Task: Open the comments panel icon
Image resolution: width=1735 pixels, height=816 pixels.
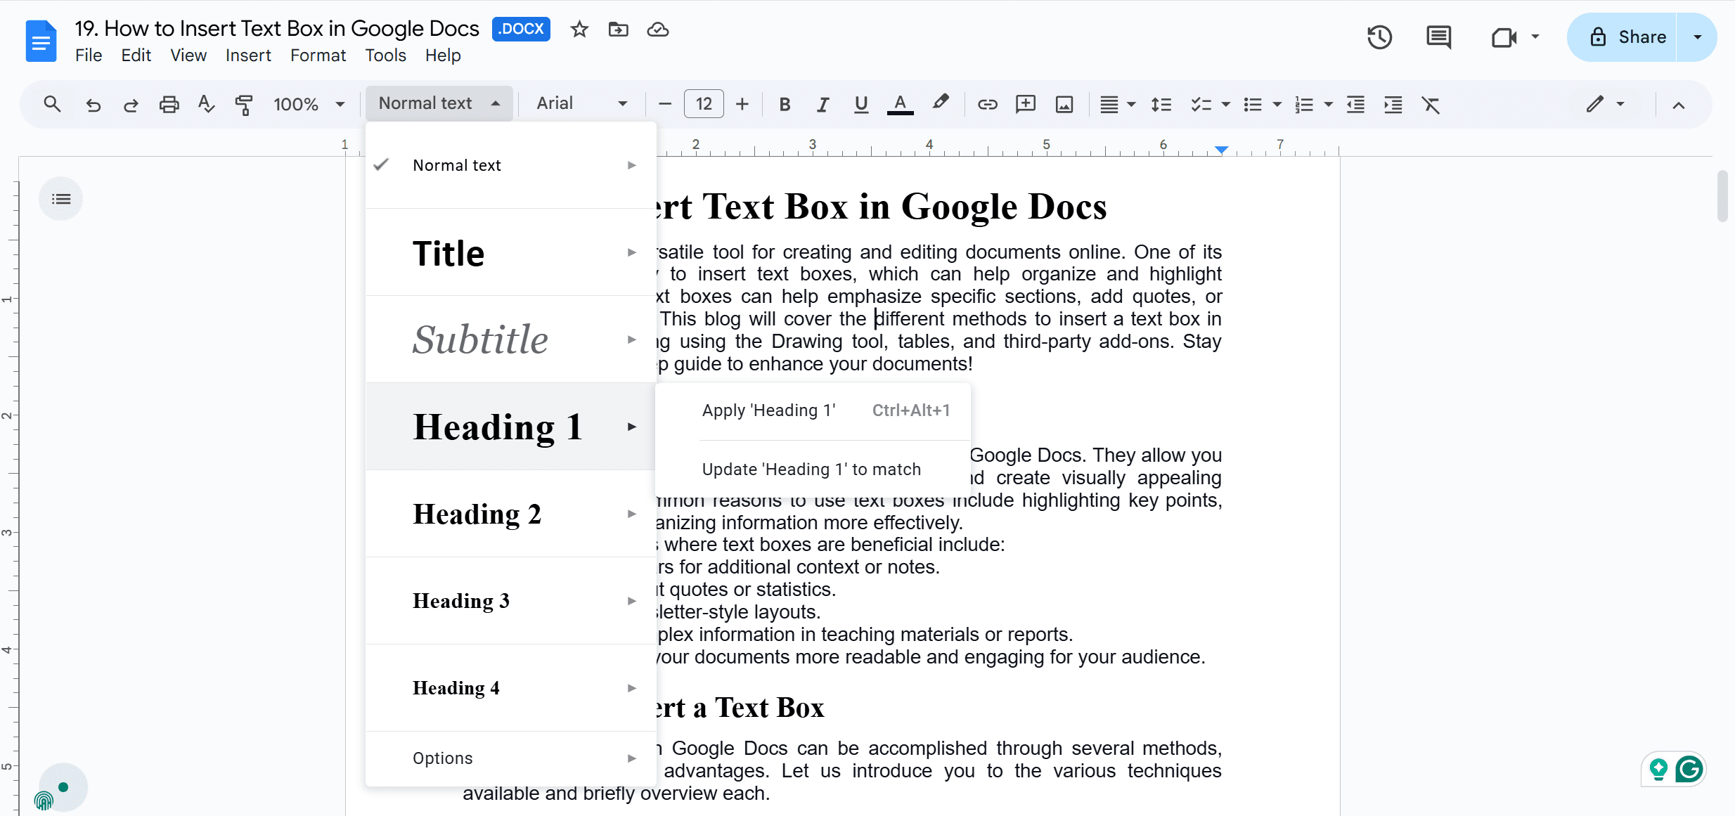Action: click(x=1439, y=37)
